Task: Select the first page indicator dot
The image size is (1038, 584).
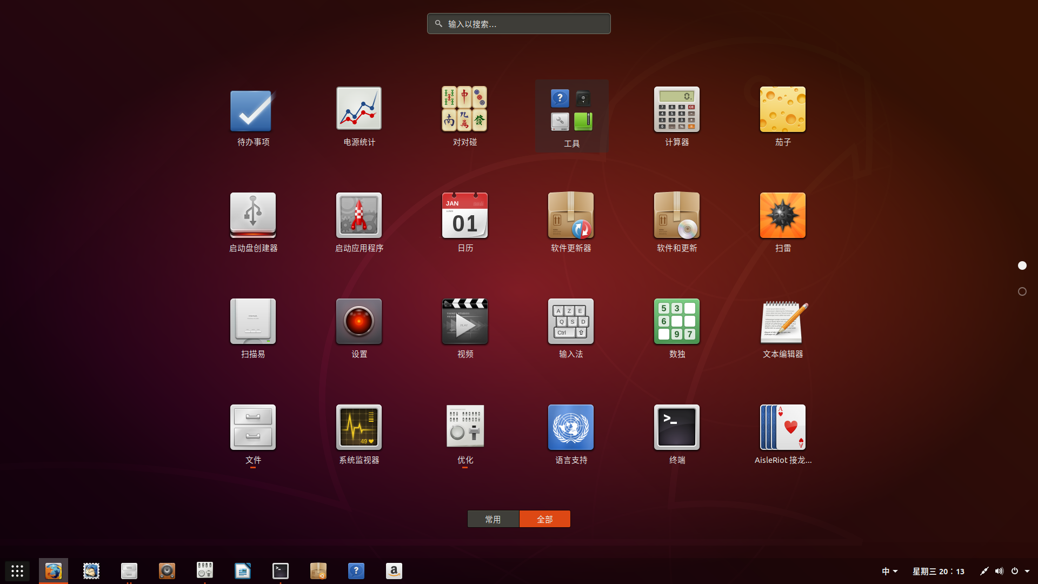Action: tap(1022, 266)
